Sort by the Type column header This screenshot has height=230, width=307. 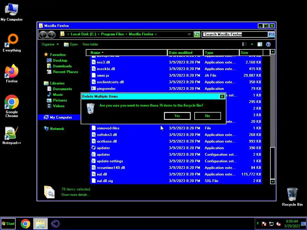tap(221, 53)
